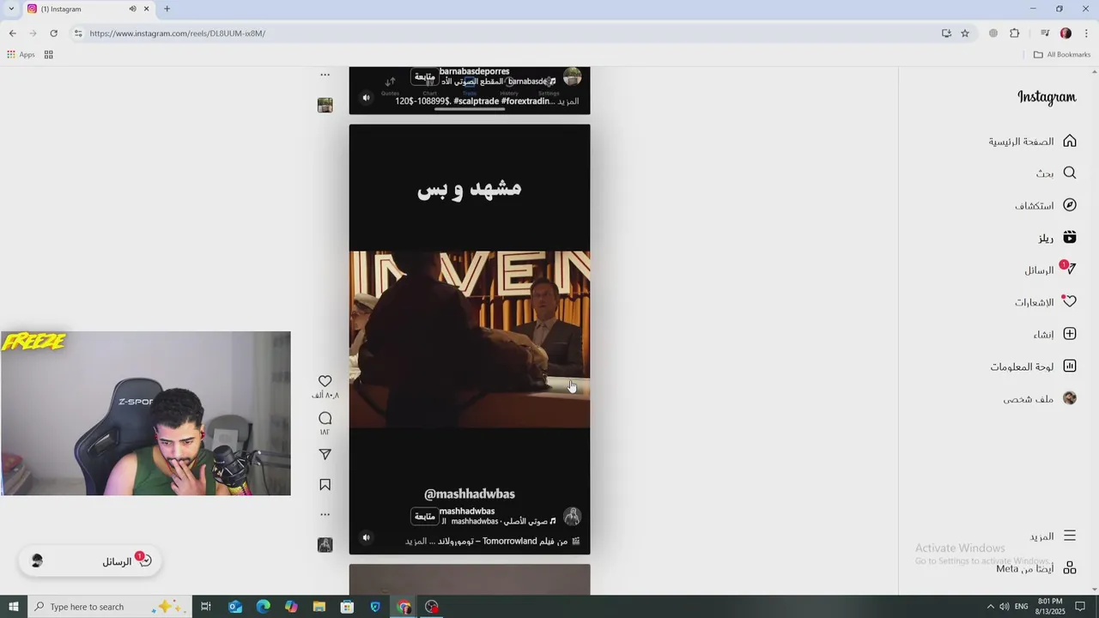Image resolution: width=1099 pixels, height=618 pixels.
Task: Open Windows Start menu
Action: [x=13, y=607]
